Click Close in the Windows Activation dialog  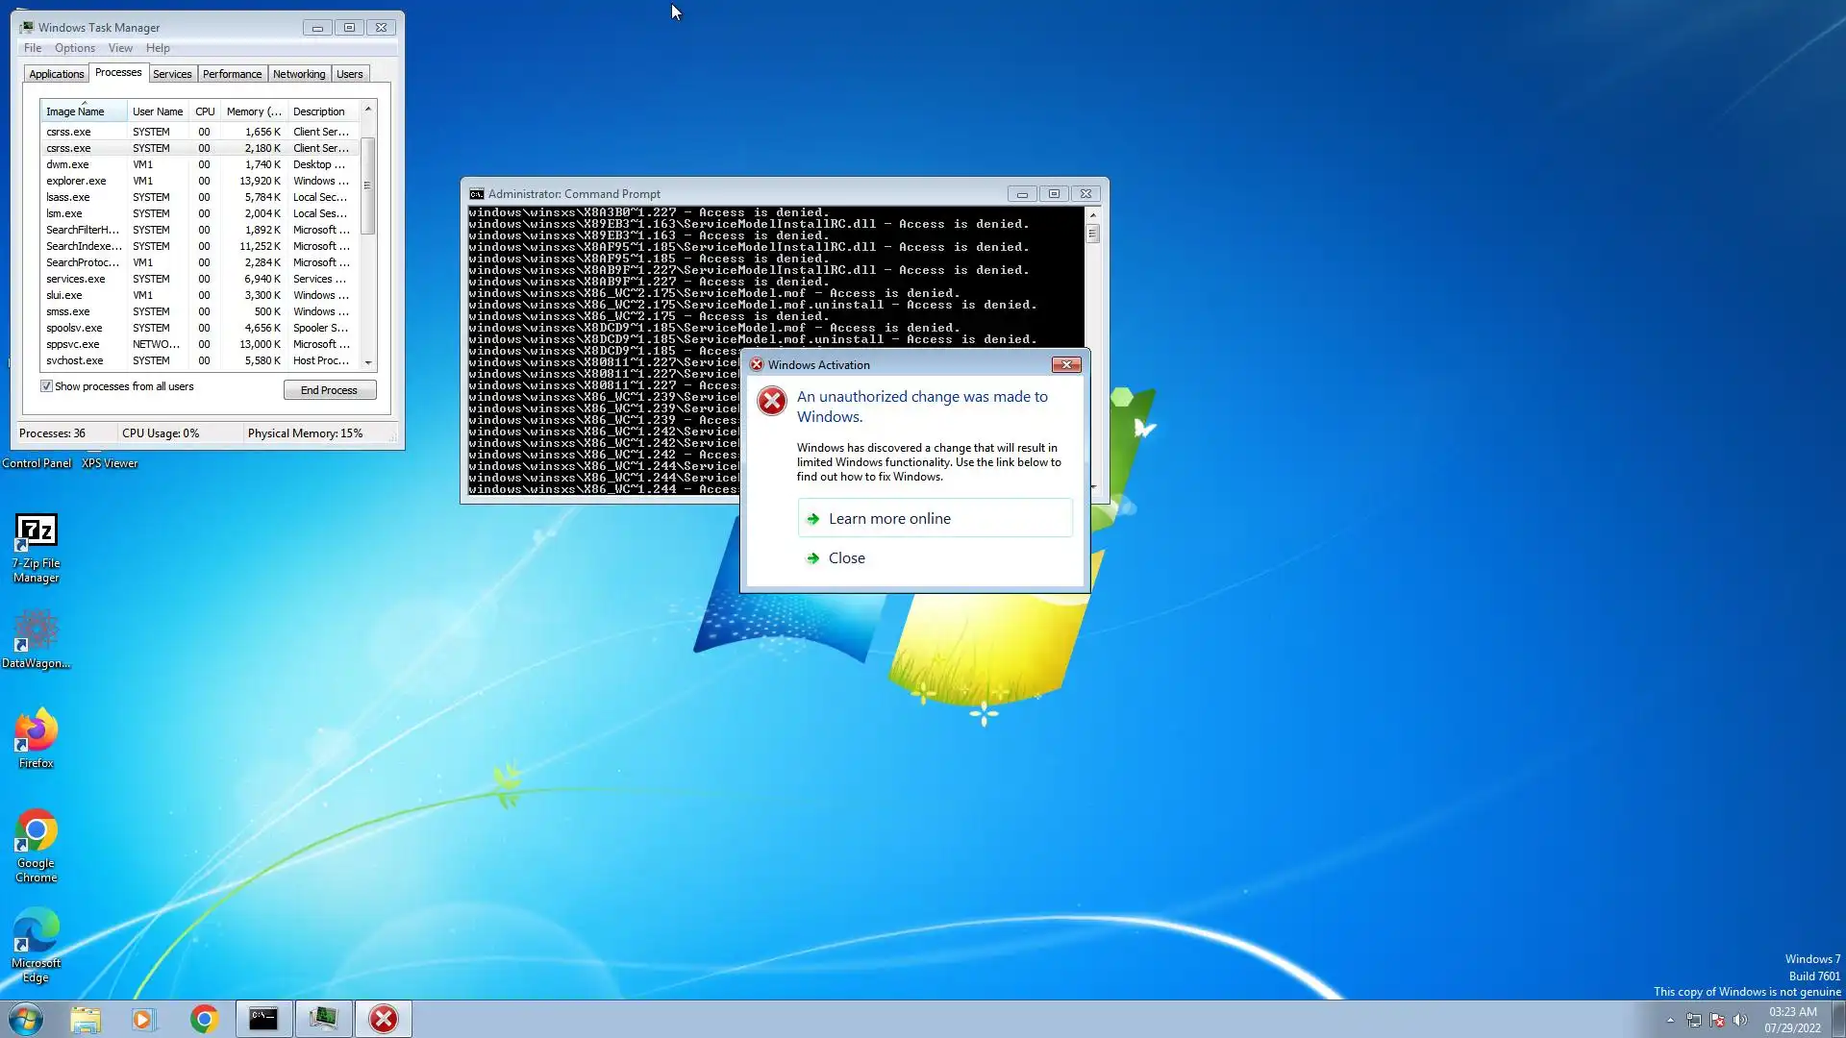[846, 558]
